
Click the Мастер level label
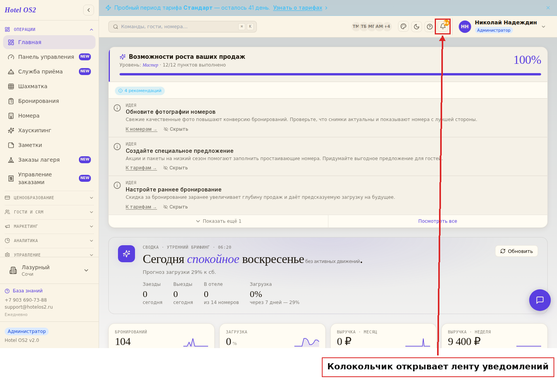[x=150, y=65]
